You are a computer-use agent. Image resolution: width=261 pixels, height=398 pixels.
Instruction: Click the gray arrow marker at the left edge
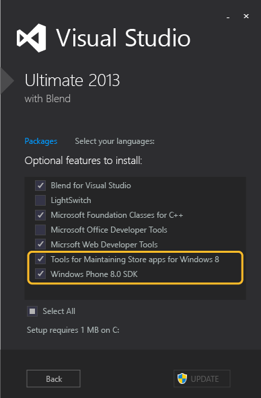click(x=7, y=81)
